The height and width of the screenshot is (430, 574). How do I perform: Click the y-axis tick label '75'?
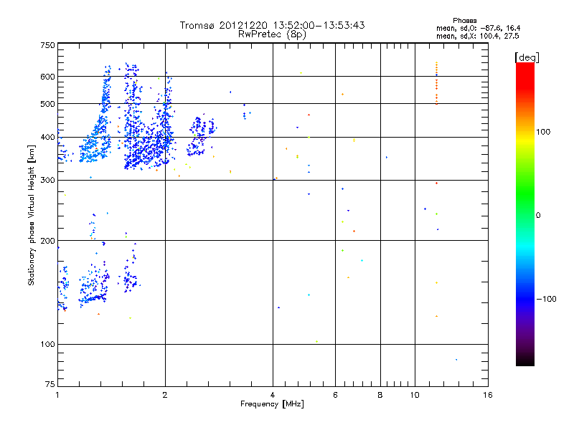[x=50, y=384]
